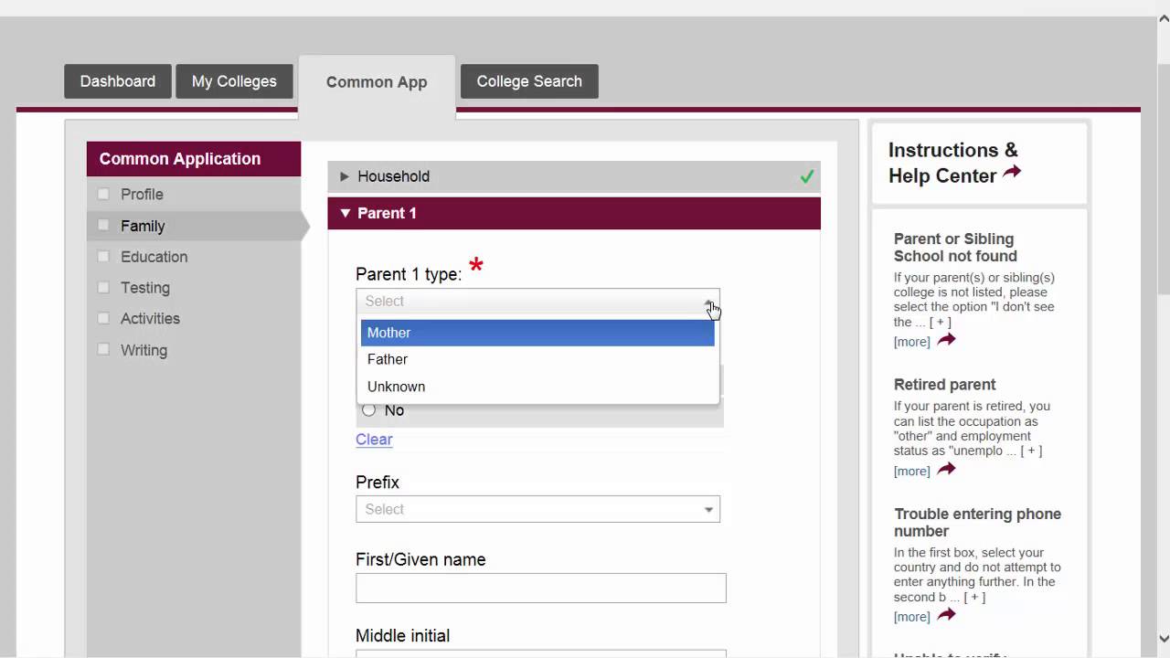Image resolution: width=1170 pixels, height=658 pixels.
Task: Switch to the Common App tab
Action: click(x=377, y=82)
